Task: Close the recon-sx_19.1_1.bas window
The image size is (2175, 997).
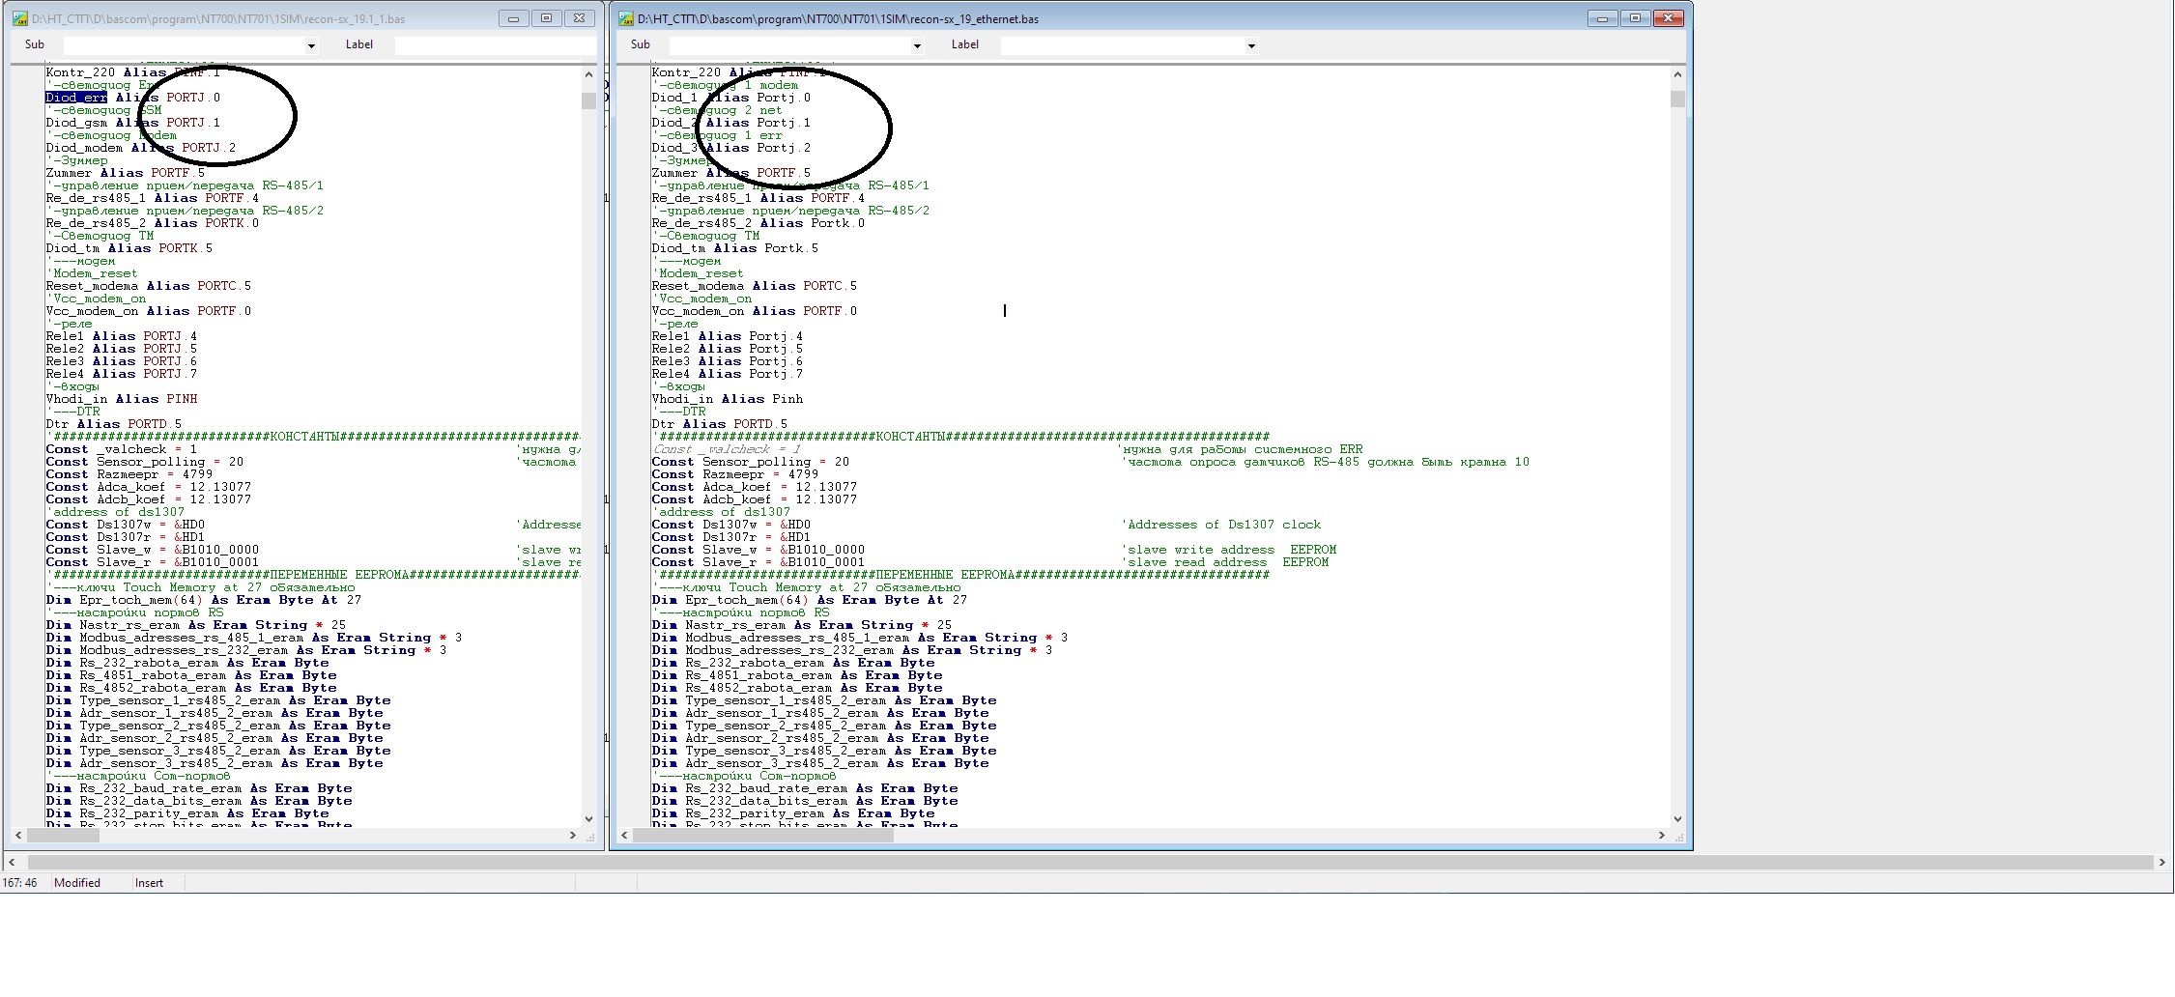Action: click(579, 18)
